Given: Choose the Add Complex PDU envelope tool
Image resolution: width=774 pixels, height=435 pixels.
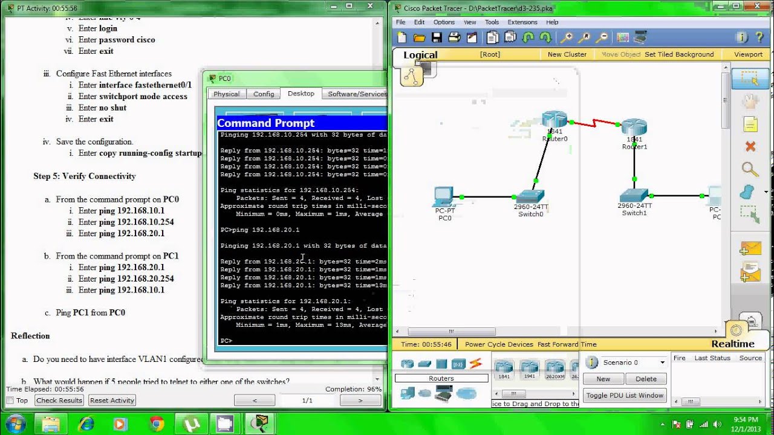Looking at the screenshot, I should 750,272.
